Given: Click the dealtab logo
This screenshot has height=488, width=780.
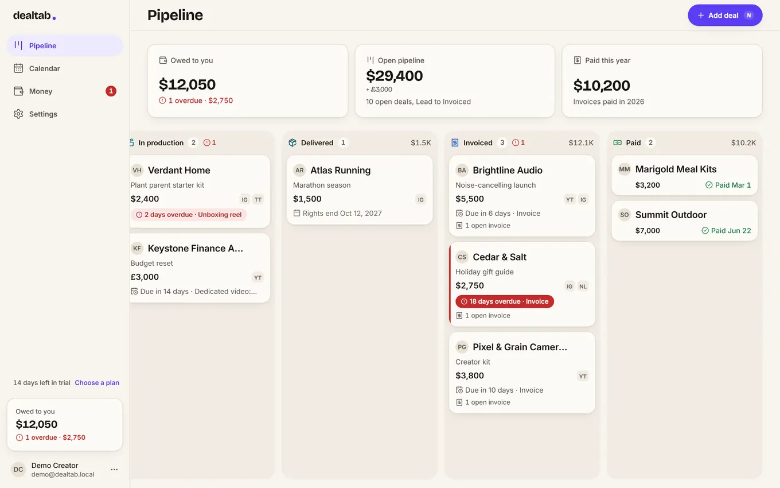Looking at the screenshot, I should [x=34, y=16].
